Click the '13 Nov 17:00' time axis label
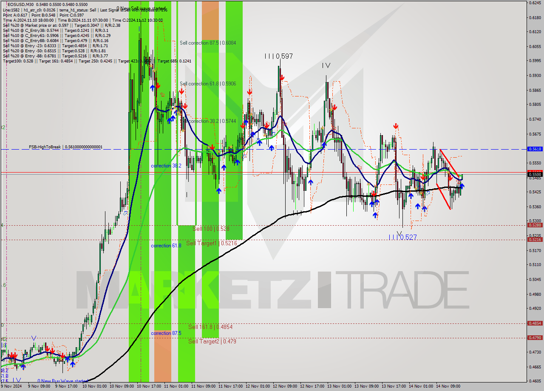This screenshot has width=544, height=391. tap(394, 387)
